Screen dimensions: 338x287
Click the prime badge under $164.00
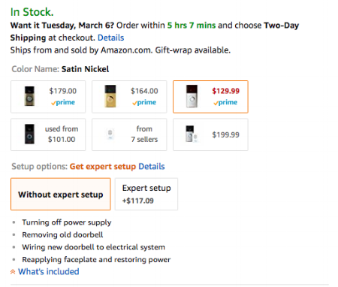pos(144,102)
